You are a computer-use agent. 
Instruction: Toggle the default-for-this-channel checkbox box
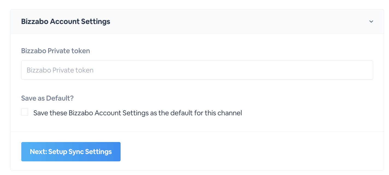tap(25, 112)
